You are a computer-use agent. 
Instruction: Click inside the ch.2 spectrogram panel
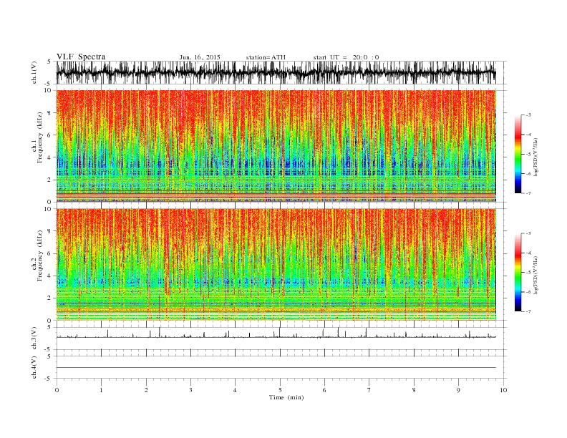coord(276,265)
